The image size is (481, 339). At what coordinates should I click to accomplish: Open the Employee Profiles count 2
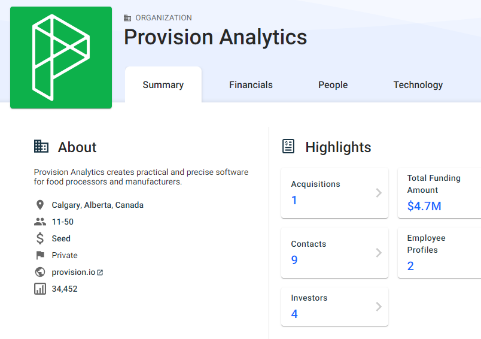tap(410, 266)
